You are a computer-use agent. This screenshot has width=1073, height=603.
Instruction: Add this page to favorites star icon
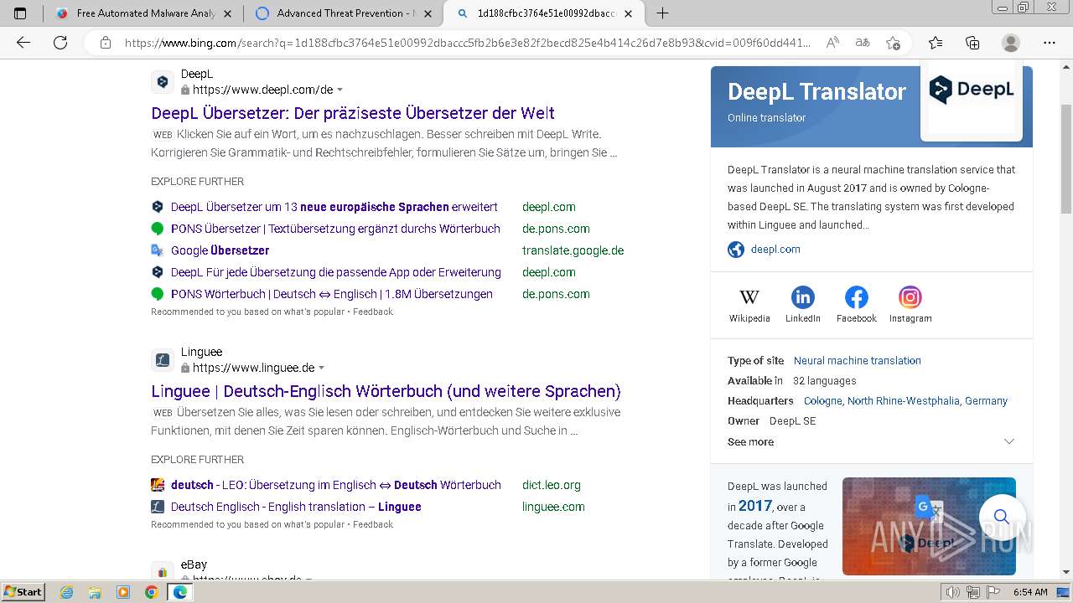893,43
